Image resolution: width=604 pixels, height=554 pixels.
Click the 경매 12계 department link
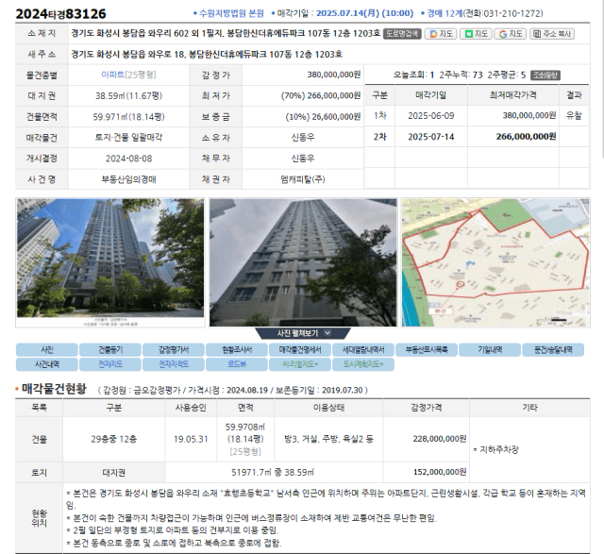pyautogui.click(x=445, y=13)
